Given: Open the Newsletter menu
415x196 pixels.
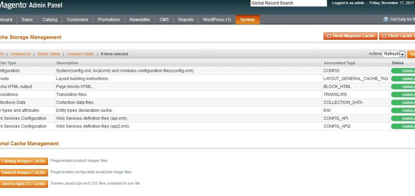Looking at the screenshot, I should pos(140,20).
